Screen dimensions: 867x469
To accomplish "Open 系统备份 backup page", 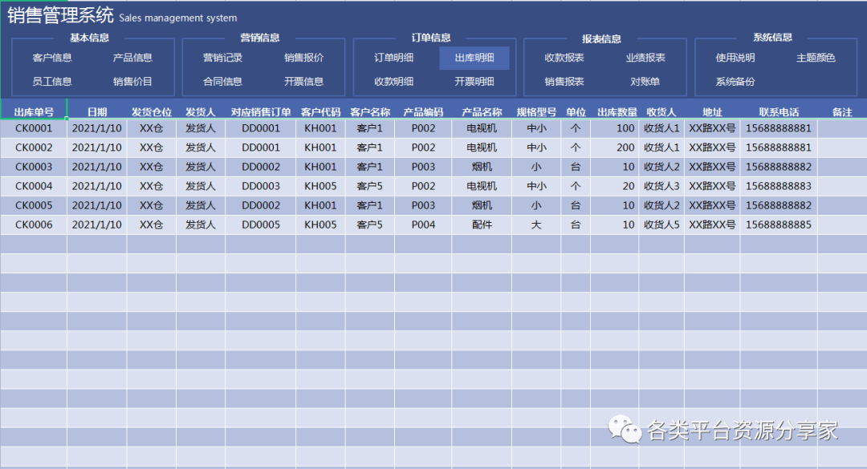I will click(x=735, y=81).
